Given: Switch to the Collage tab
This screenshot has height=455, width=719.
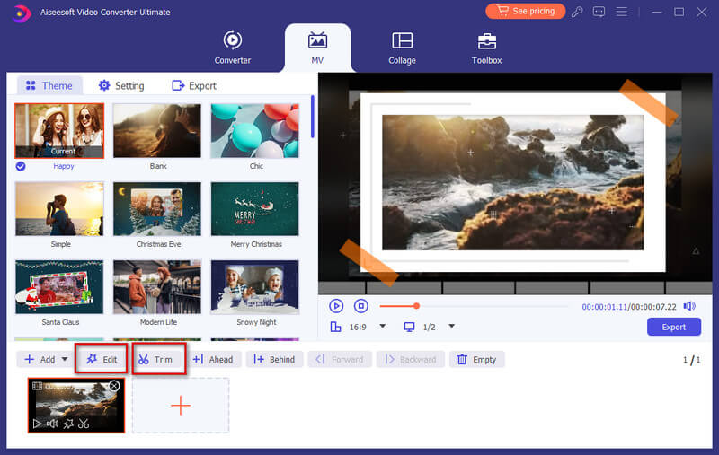Looking at the screenshot, I should (402, 48).
